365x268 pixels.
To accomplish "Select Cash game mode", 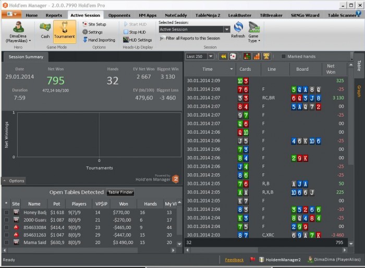I will (x=45, y=31).
